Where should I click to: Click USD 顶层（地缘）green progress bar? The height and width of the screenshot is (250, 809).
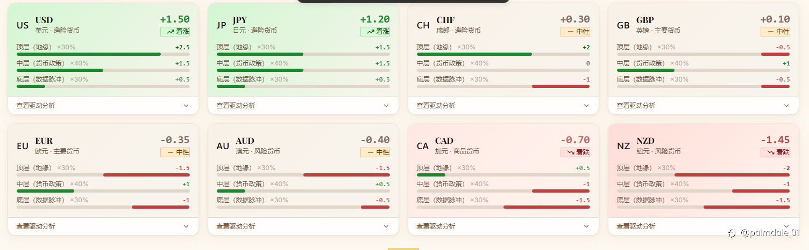[x=89, y=54]
